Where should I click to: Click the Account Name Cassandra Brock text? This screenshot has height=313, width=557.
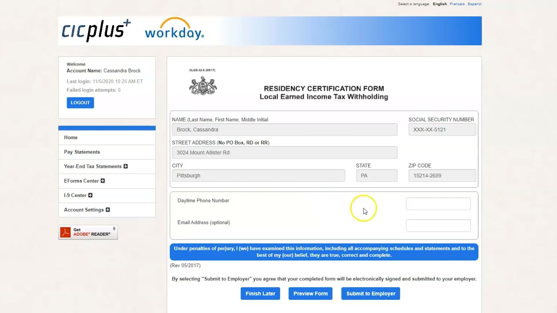click(104, 71)
